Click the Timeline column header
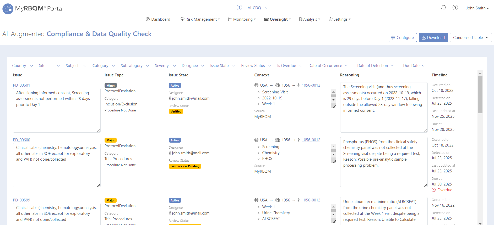The height and width of the screenshot is (225, 494). click(x=439, y=75)
